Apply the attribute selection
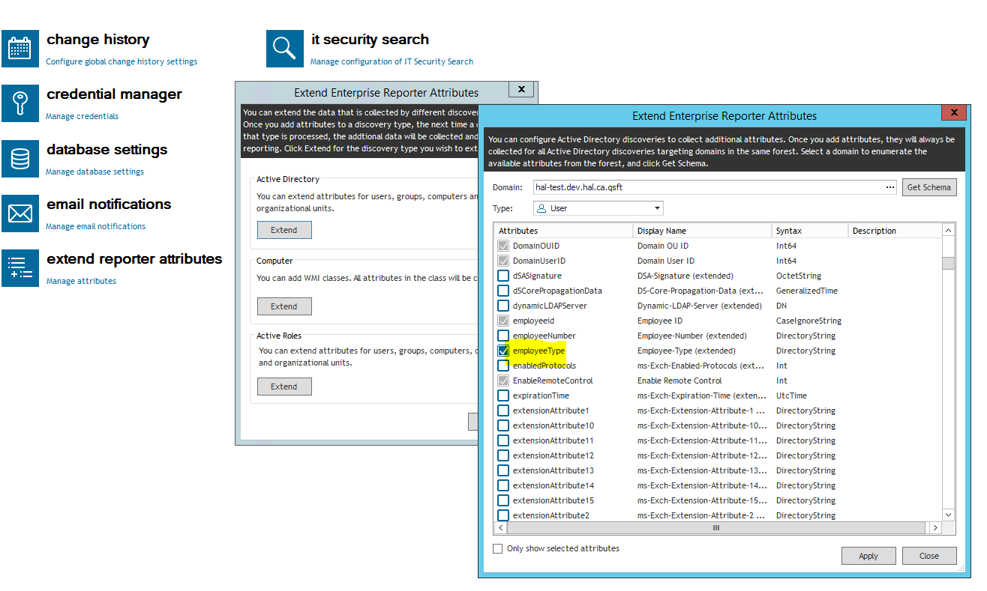This screenshot has width=987, height=591. [868, 556]
